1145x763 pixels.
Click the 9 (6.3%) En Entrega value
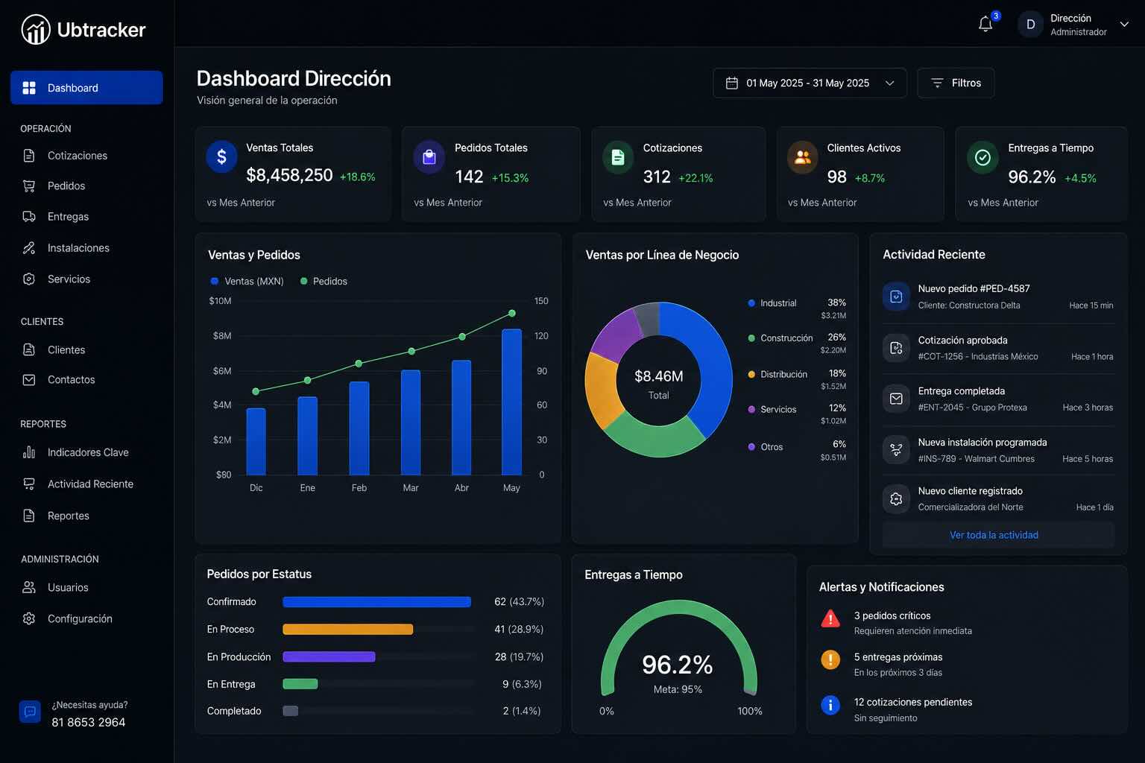pyautogui.click(x=522, y=684)
